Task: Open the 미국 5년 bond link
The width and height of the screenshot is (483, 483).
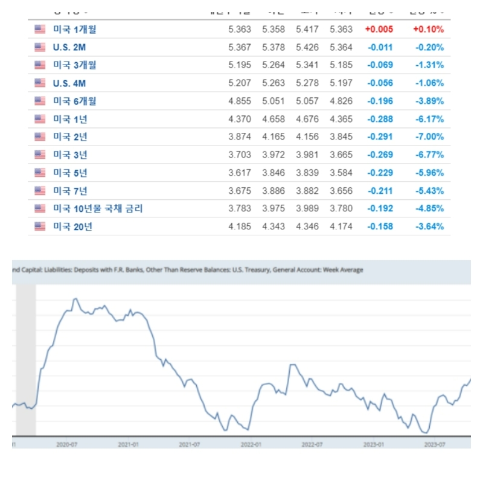Action: coord(70,173)
